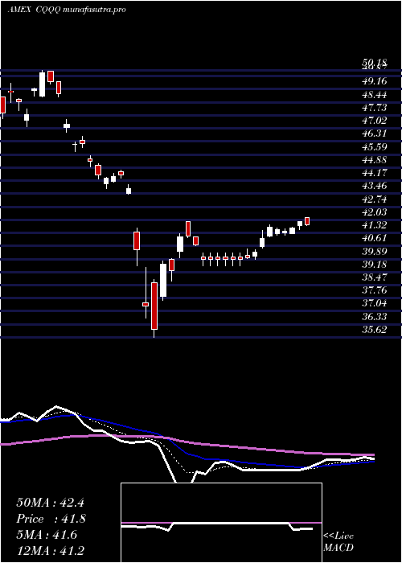
Task: Click the 43.46 price axis label
Action: [375, 186]
